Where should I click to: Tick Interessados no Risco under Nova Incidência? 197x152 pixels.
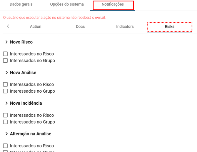5,115
